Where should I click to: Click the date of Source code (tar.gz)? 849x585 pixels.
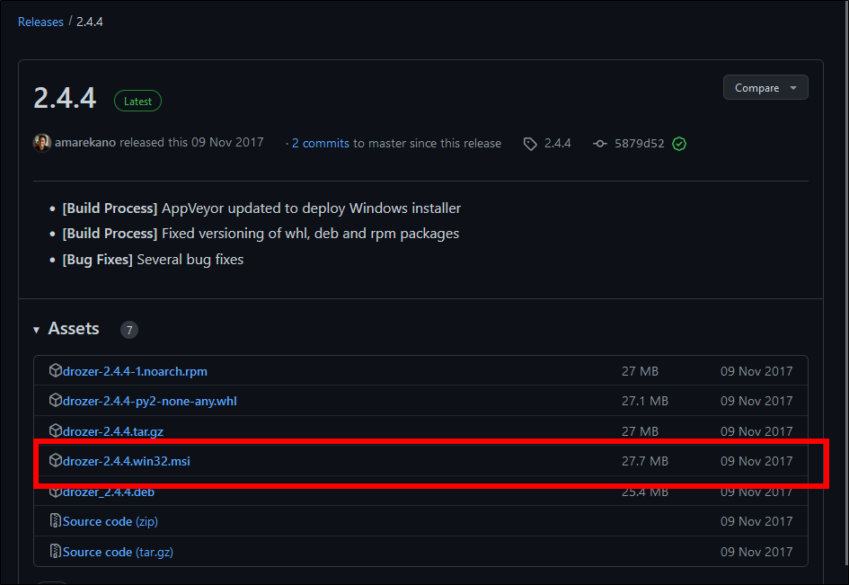[x=756, y=552]
